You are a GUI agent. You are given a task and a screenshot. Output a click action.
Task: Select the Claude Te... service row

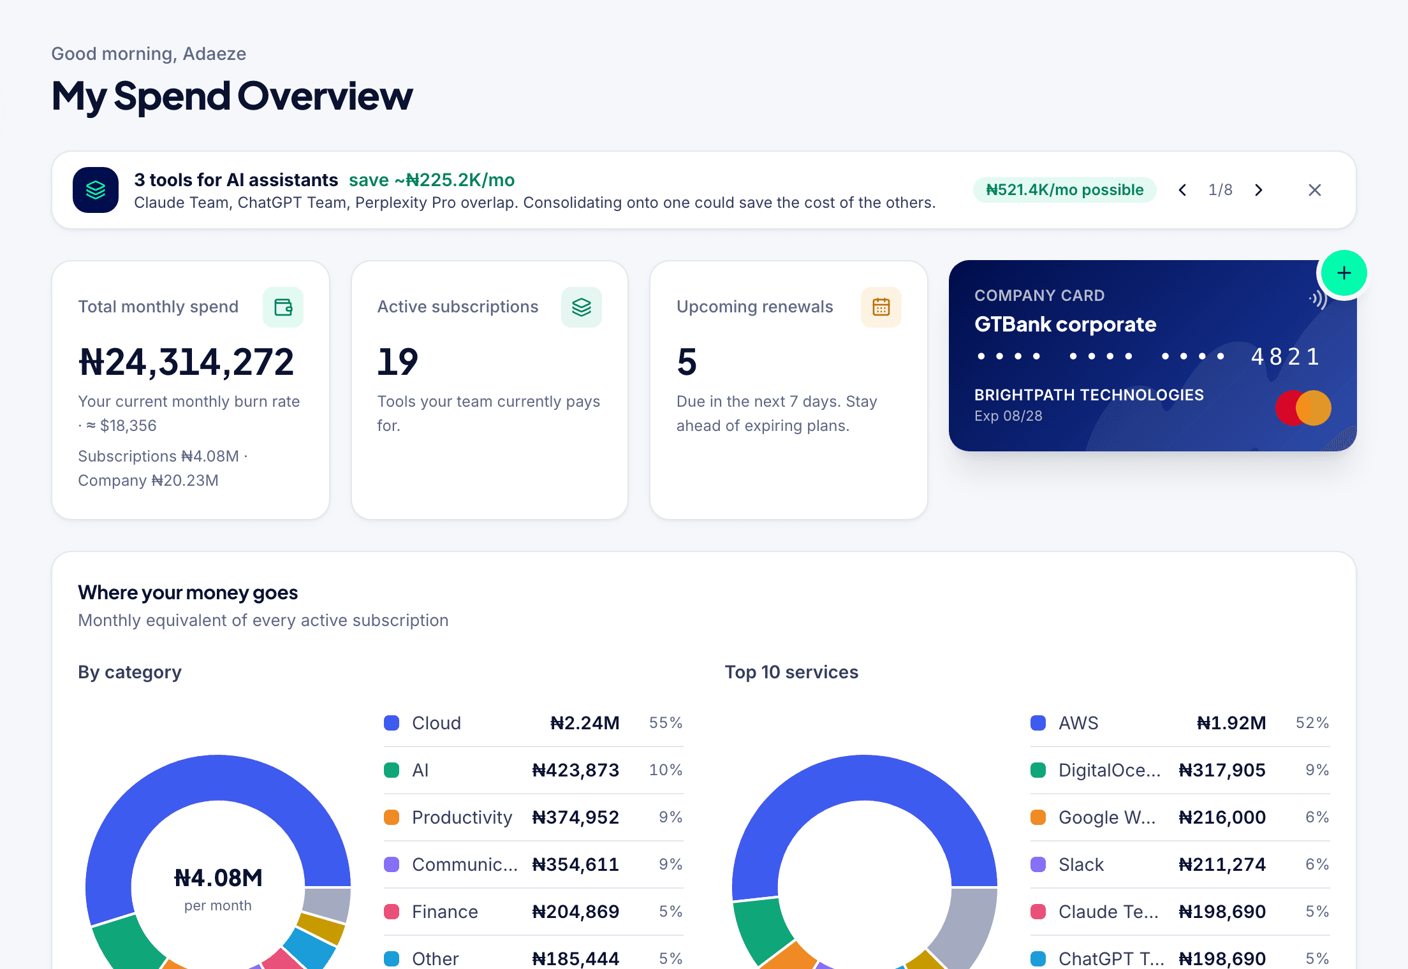(1180, 912)
